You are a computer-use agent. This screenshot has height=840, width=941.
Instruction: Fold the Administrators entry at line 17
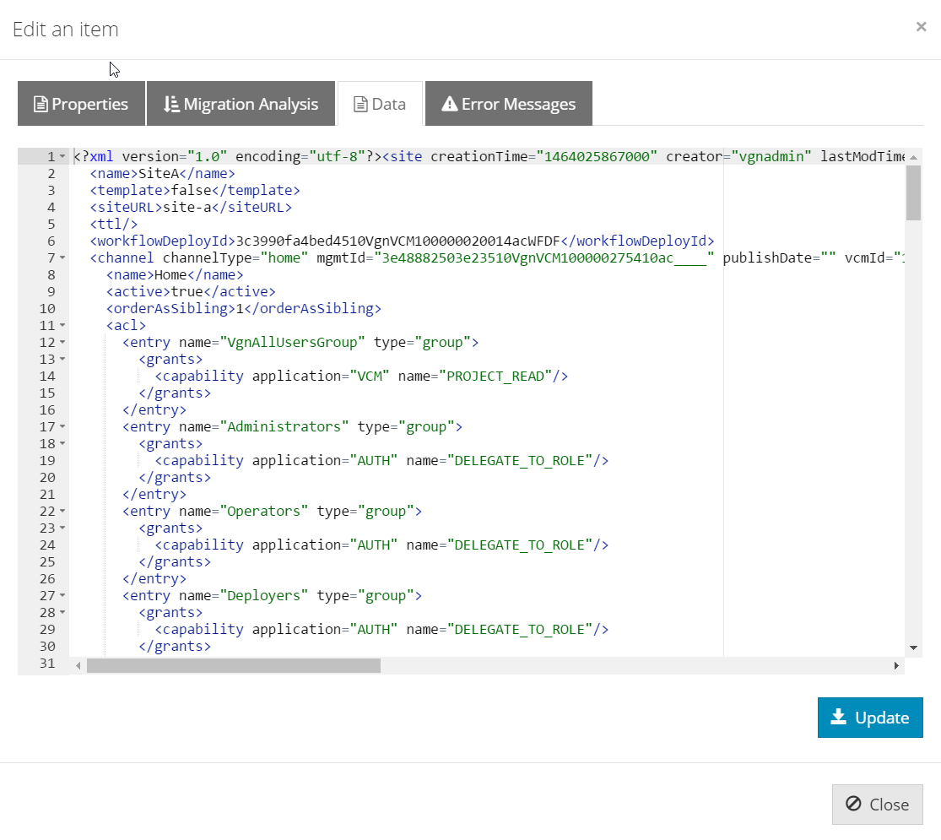point(62,427)
